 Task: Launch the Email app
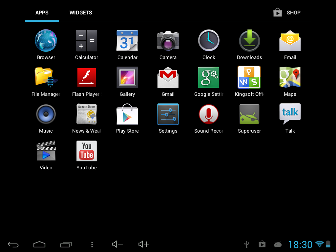[290, 45]
